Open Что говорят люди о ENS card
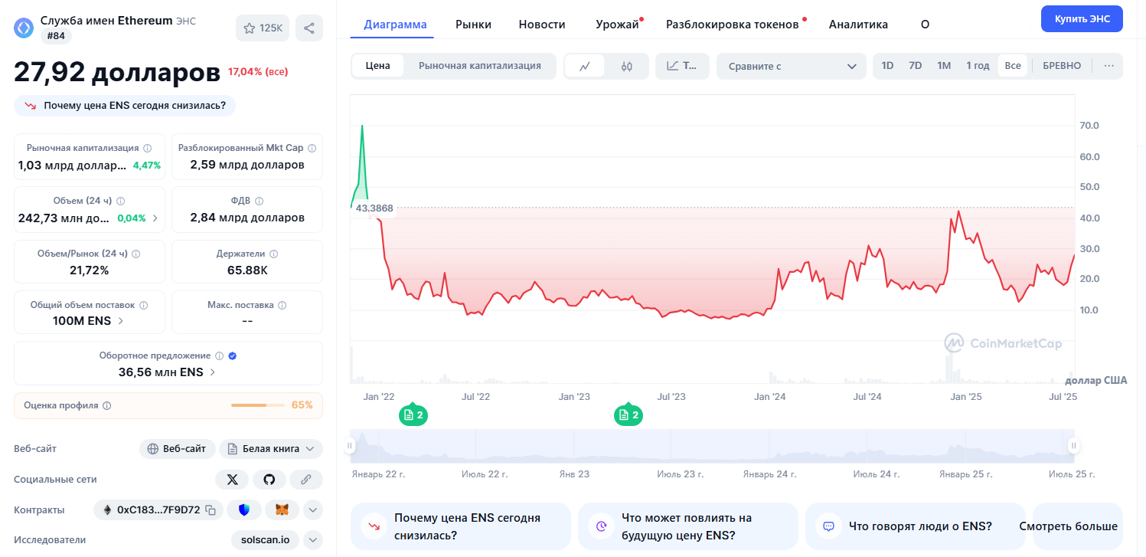The height and width of the screenshot is (557, 1146). pos(915,526)
